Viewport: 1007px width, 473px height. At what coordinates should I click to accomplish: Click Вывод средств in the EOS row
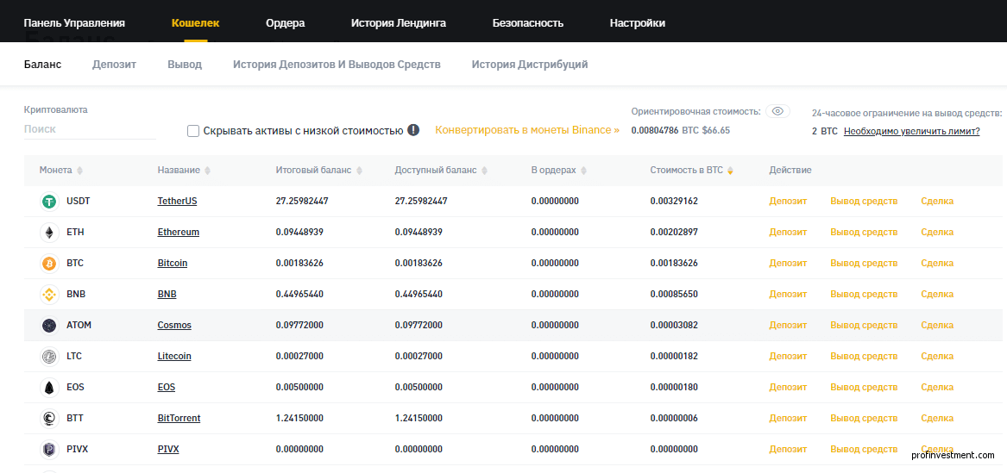coord(864,387)
